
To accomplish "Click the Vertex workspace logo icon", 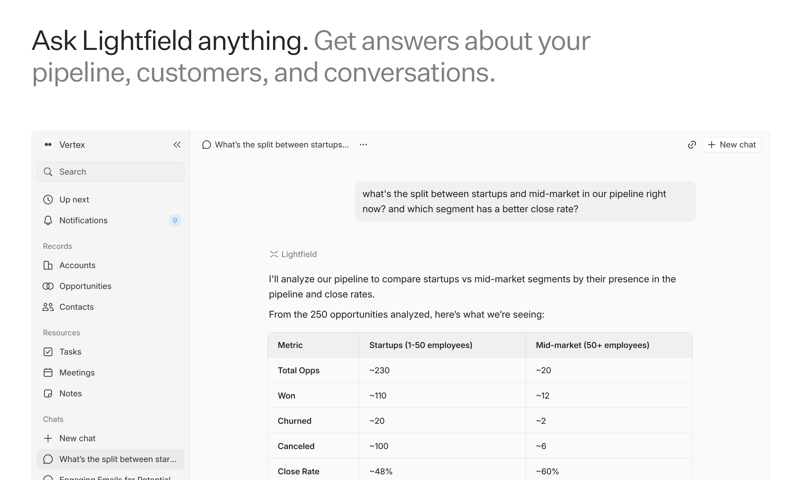I will point(48,145).
